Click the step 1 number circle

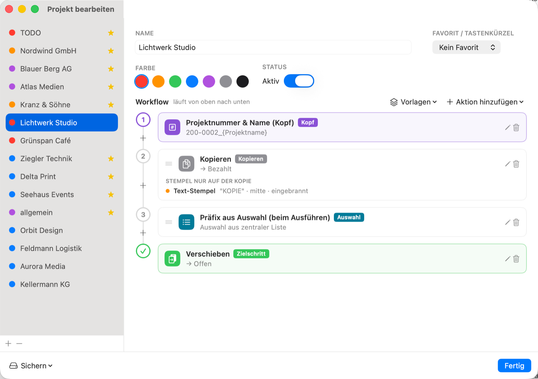pos(143,120)
